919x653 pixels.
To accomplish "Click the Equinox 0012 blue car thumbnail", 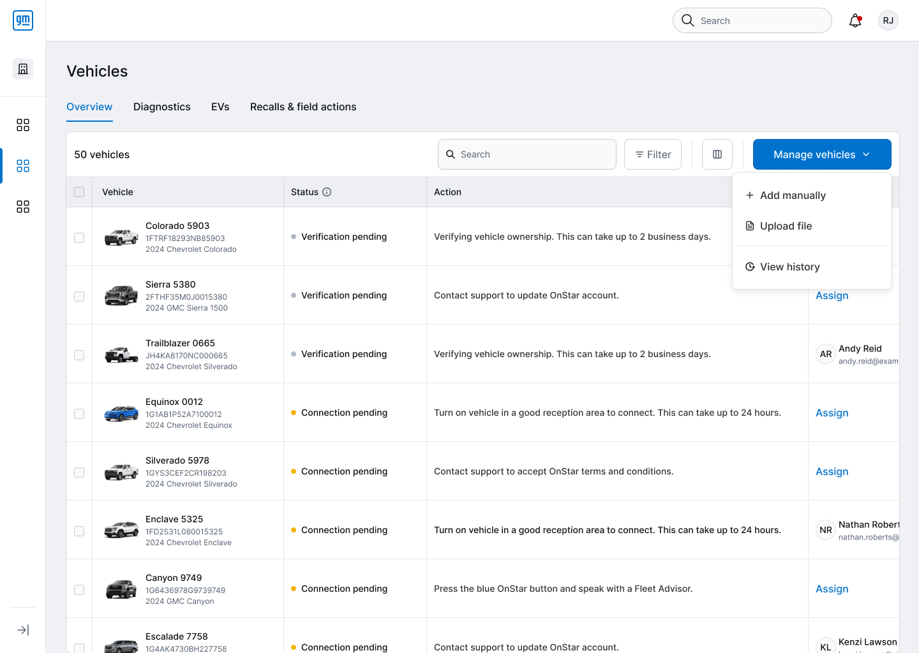I will (121, 413).
